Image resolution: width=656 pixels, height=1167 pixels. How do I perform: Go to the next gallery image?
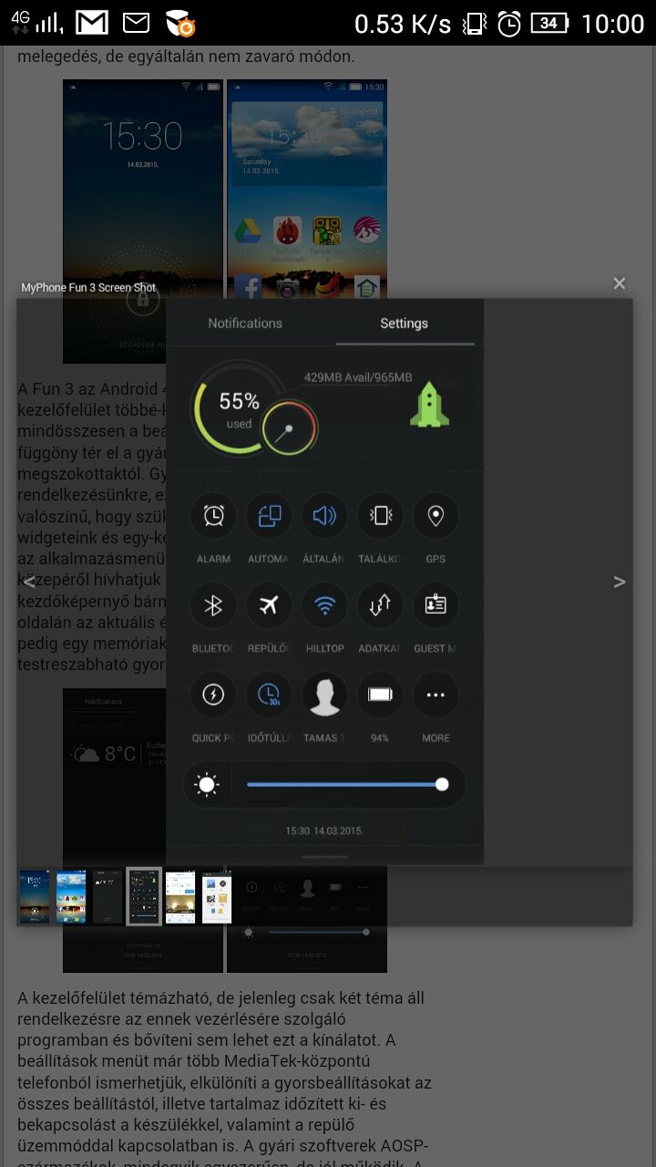tap(620, 582)
